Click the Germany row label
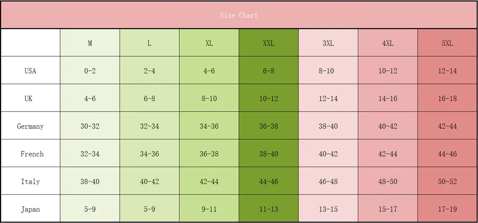 click(x=31, y=126)
